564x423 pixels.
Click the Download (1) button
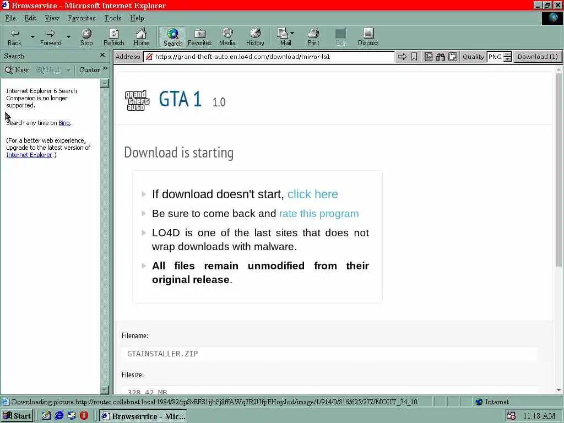[538, 57]
